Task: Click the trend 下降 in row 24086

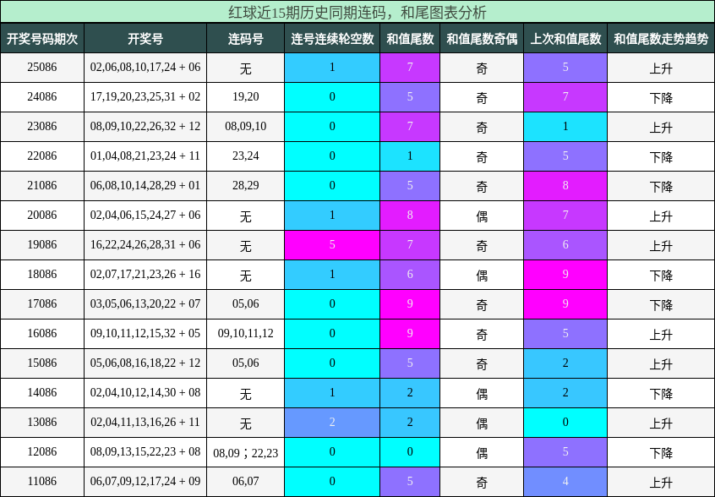Action: 661,98
